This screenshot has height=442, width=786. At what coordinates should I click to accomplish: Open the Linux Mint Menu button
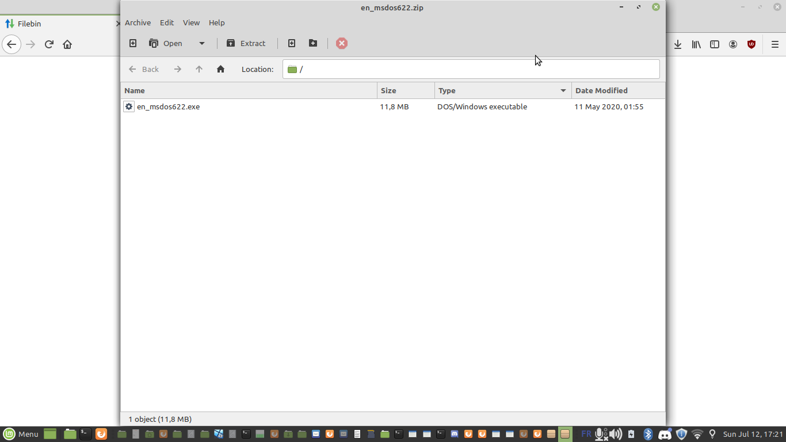[x=21, y=434]
